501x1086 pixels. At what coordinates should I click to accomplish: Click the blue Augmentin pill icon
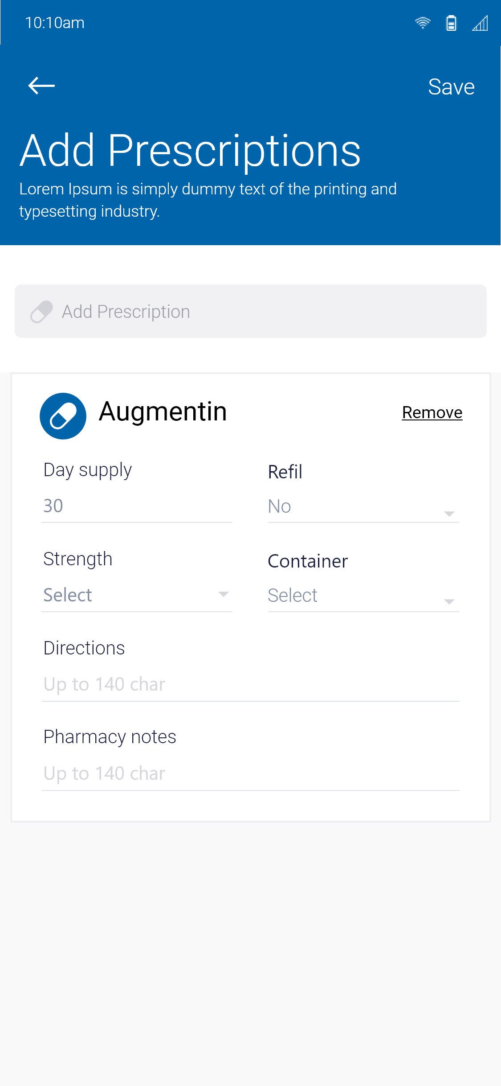click(x=63, y=416)
